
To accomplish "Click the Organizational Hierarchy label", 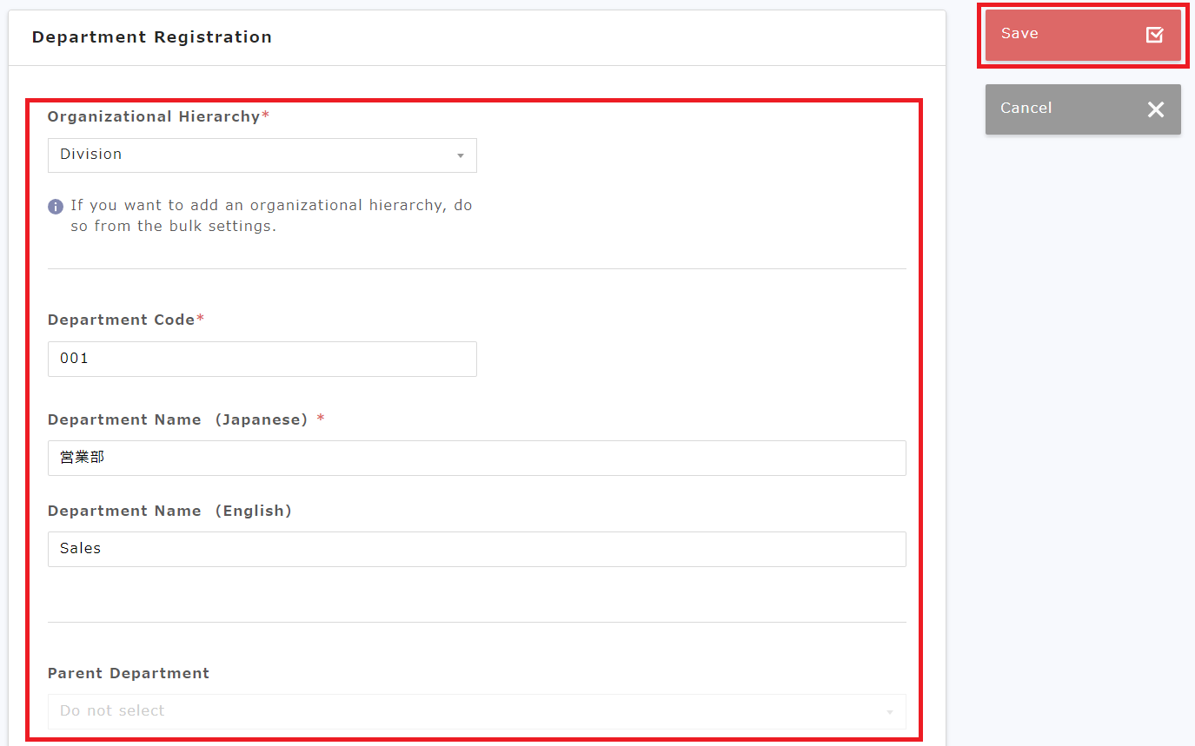I will pyautogui.click(x=158, y=116).
